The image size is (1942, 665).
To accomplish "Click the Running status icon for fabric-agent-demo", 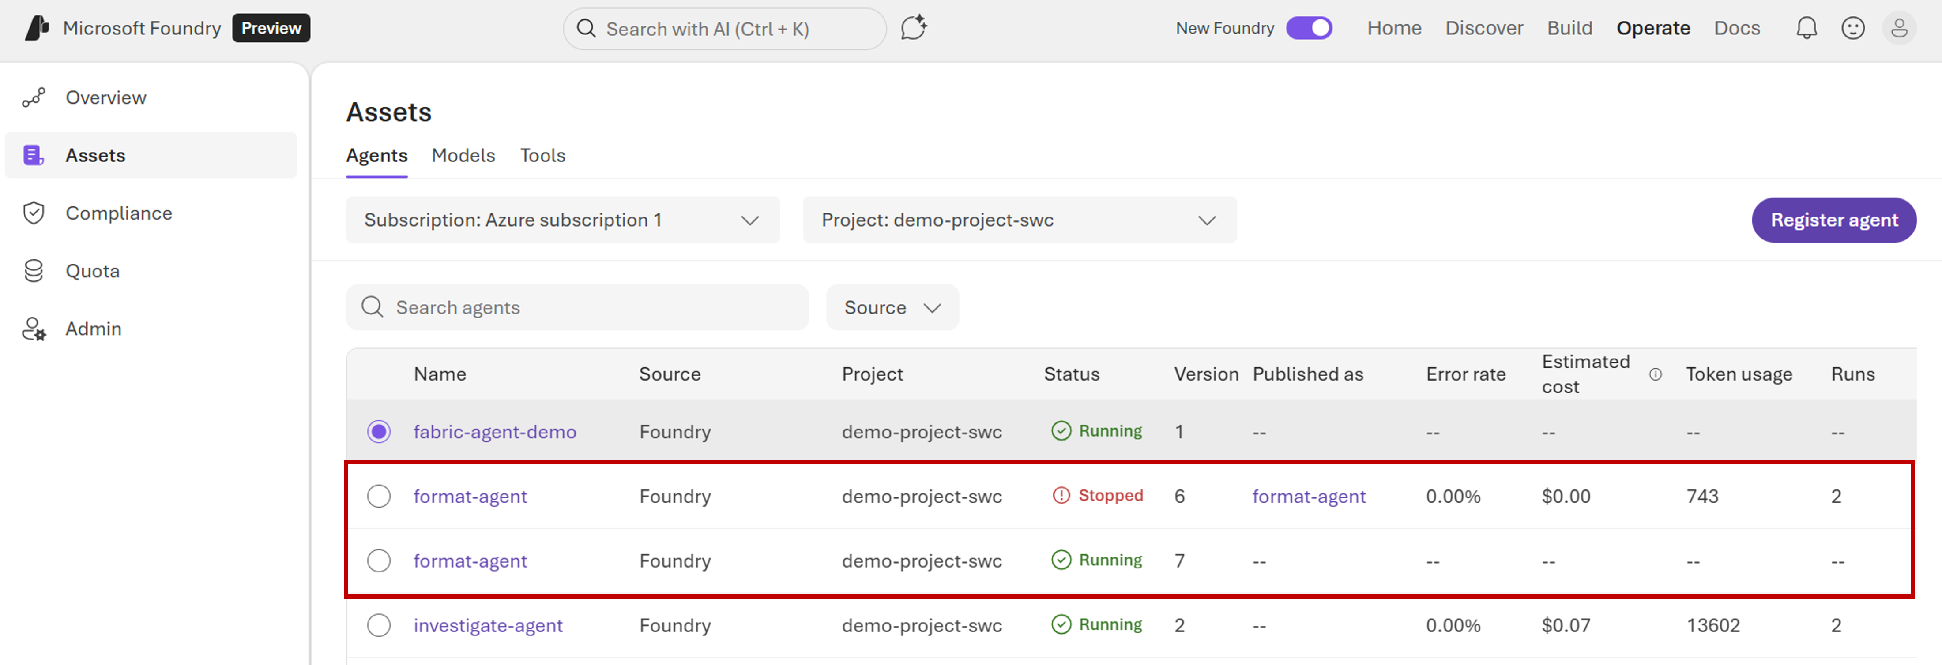I will [1061, 431].
